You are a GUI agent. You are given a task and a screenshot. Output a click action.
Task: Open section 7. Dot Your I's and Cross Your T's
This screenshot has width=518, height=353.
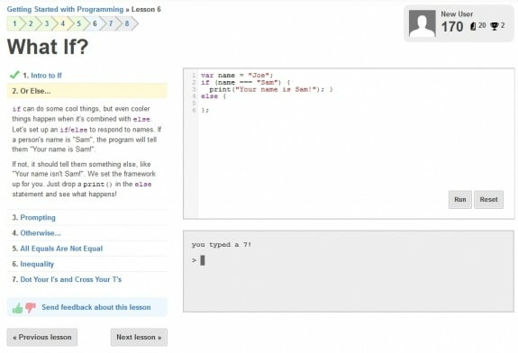click(x=70, y=280)
